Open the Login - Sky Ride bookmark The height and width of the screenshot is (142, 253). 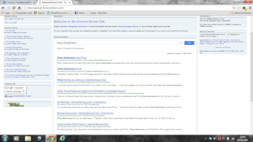coord(97,13)
